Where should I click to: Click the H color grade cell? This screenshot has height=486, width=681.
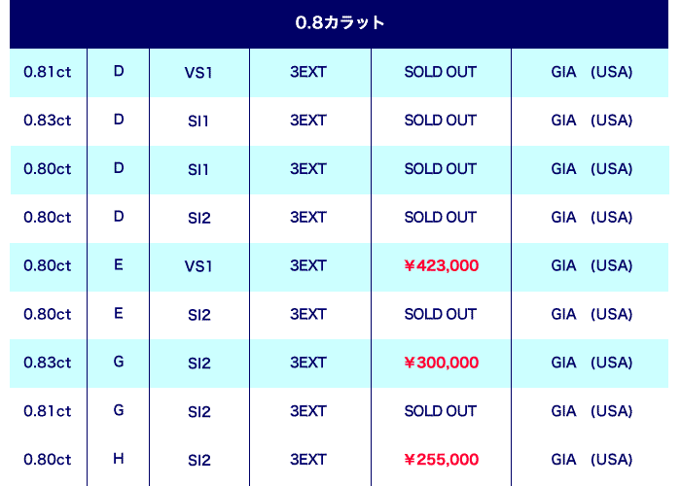pyautogui.click(x=119, y=459)
